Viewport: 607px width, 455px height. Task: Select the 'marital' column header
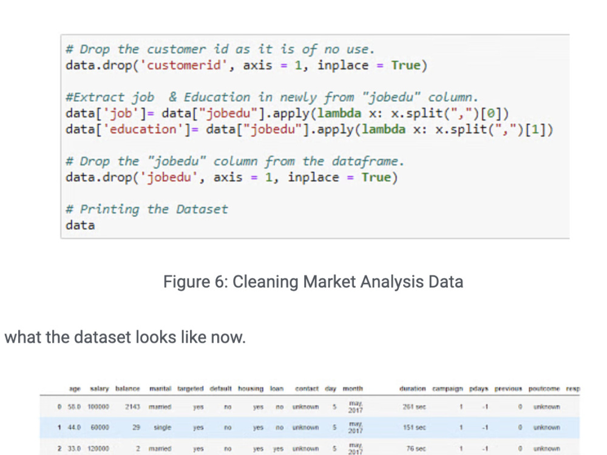(x=160, y=388)
